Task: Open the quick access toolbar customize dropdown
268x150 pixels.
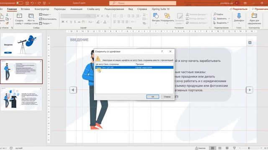Action: 49,3
